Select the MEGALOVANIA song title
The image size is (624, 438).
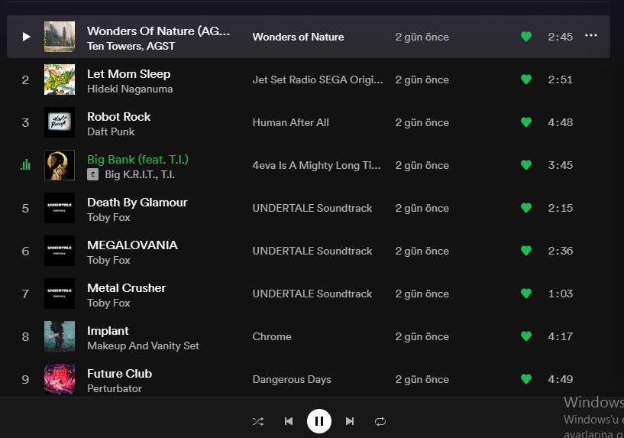tap(133, 245)
